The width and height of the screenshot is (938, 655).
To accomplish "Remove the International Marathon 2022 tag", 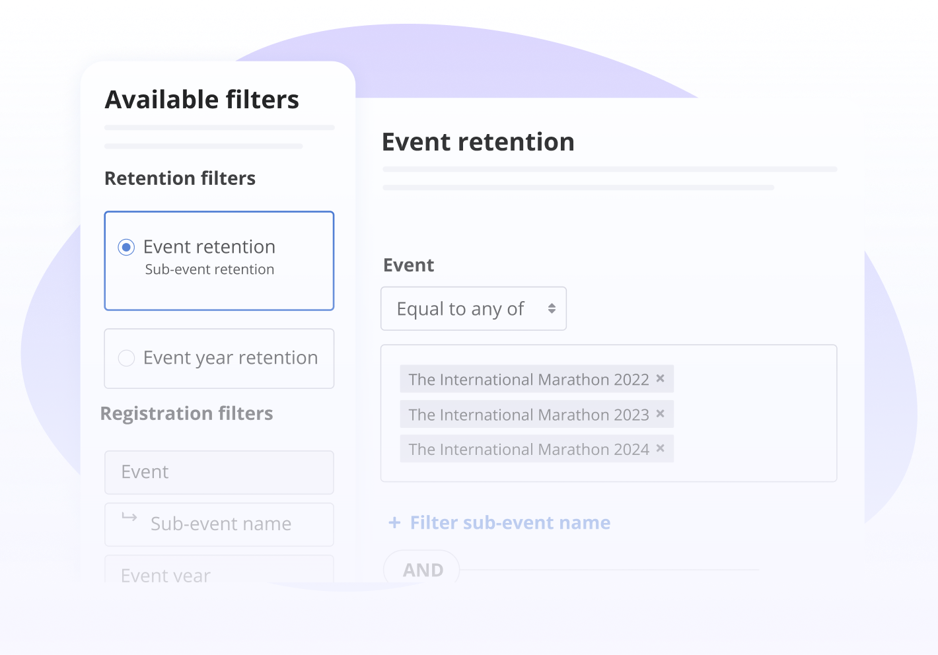I will click(660, 379).
